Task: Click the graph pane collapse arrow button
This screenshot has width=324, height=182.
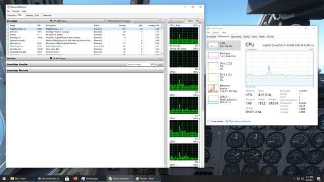Action: (171, 21)
